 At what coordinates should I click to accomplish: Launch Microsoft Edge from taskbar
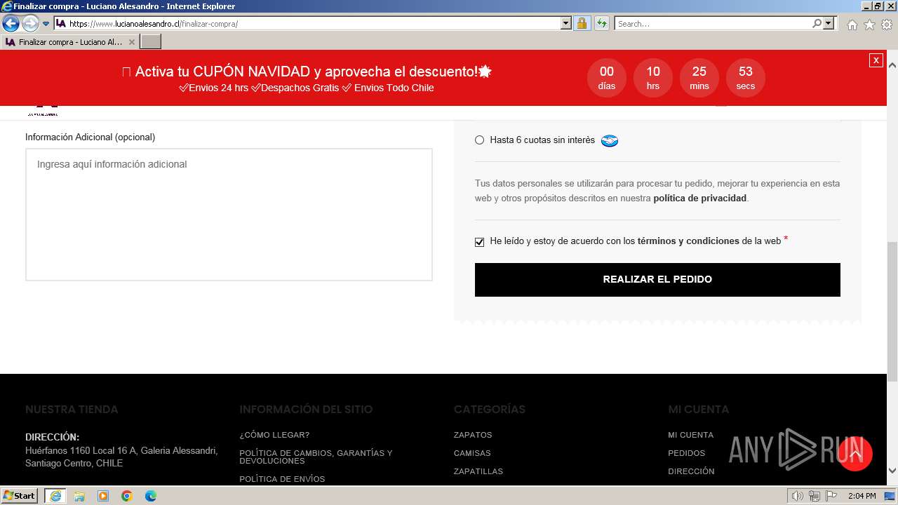pyautogui.click(x=151, y=496)
